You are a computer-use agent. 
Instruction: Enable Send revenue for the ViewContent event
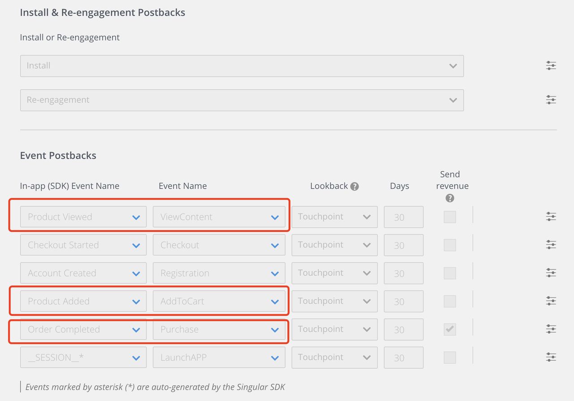click(x=450, y=217)
